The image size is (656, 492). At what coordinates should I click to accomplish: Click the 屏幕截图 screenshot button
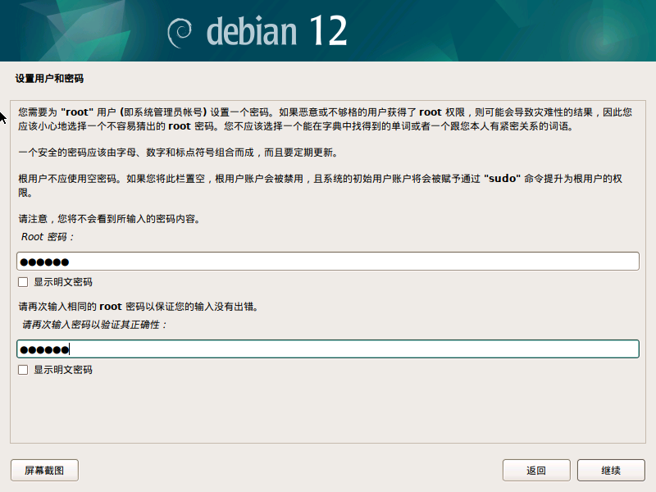[x=43, y=470]
